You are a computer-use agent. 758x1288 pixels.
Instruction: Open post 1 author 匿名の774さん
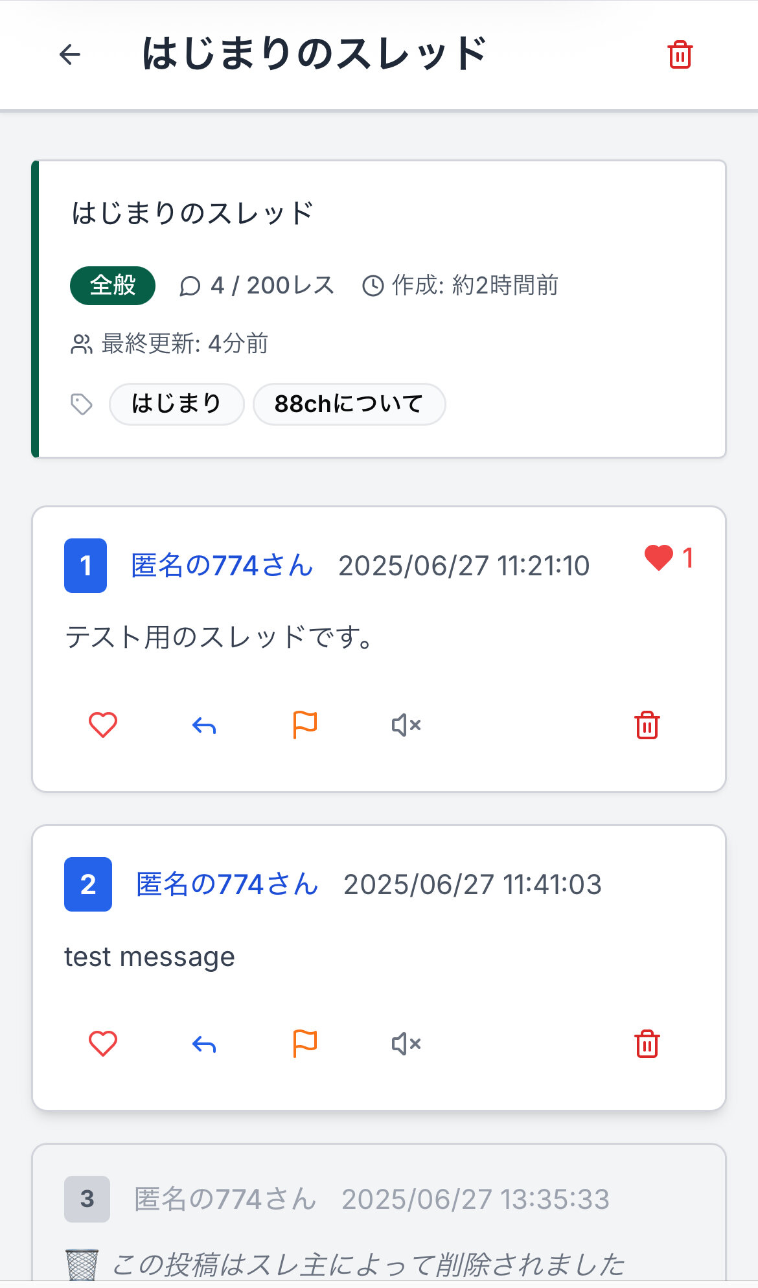click(x=222, y=566)
